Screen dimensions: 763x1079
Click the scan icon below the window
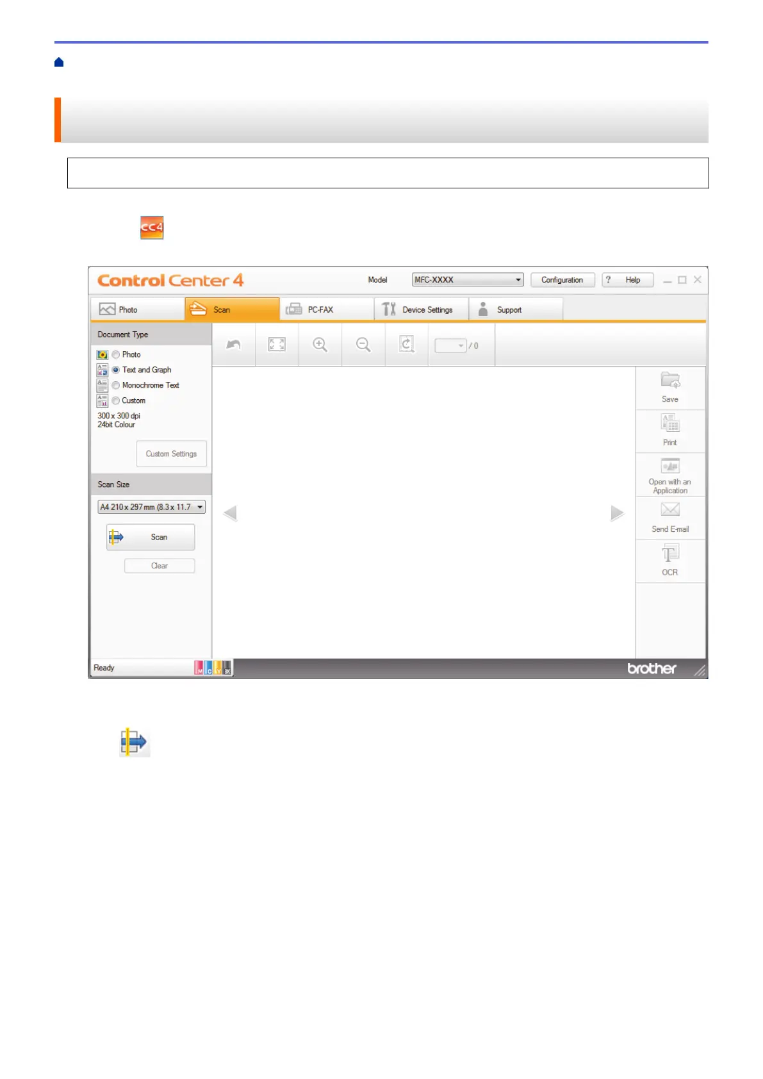coord(135,743)
